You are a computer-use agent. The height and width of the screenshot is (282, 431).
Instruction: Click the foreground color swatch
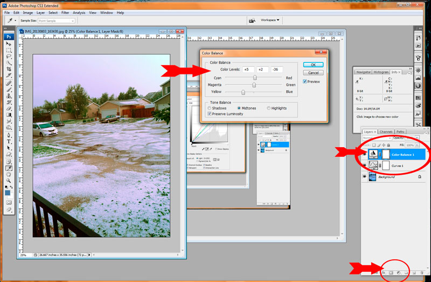point(8,192)
